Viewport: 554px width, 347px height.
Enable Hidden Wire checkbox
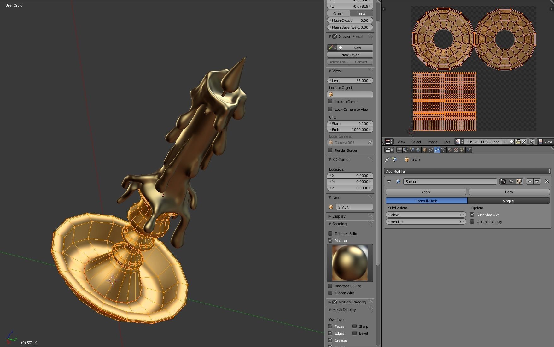point(330,293)
